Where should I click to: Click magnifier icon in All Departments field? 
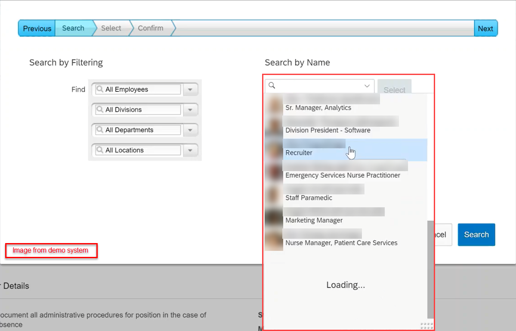coord(100,130)
